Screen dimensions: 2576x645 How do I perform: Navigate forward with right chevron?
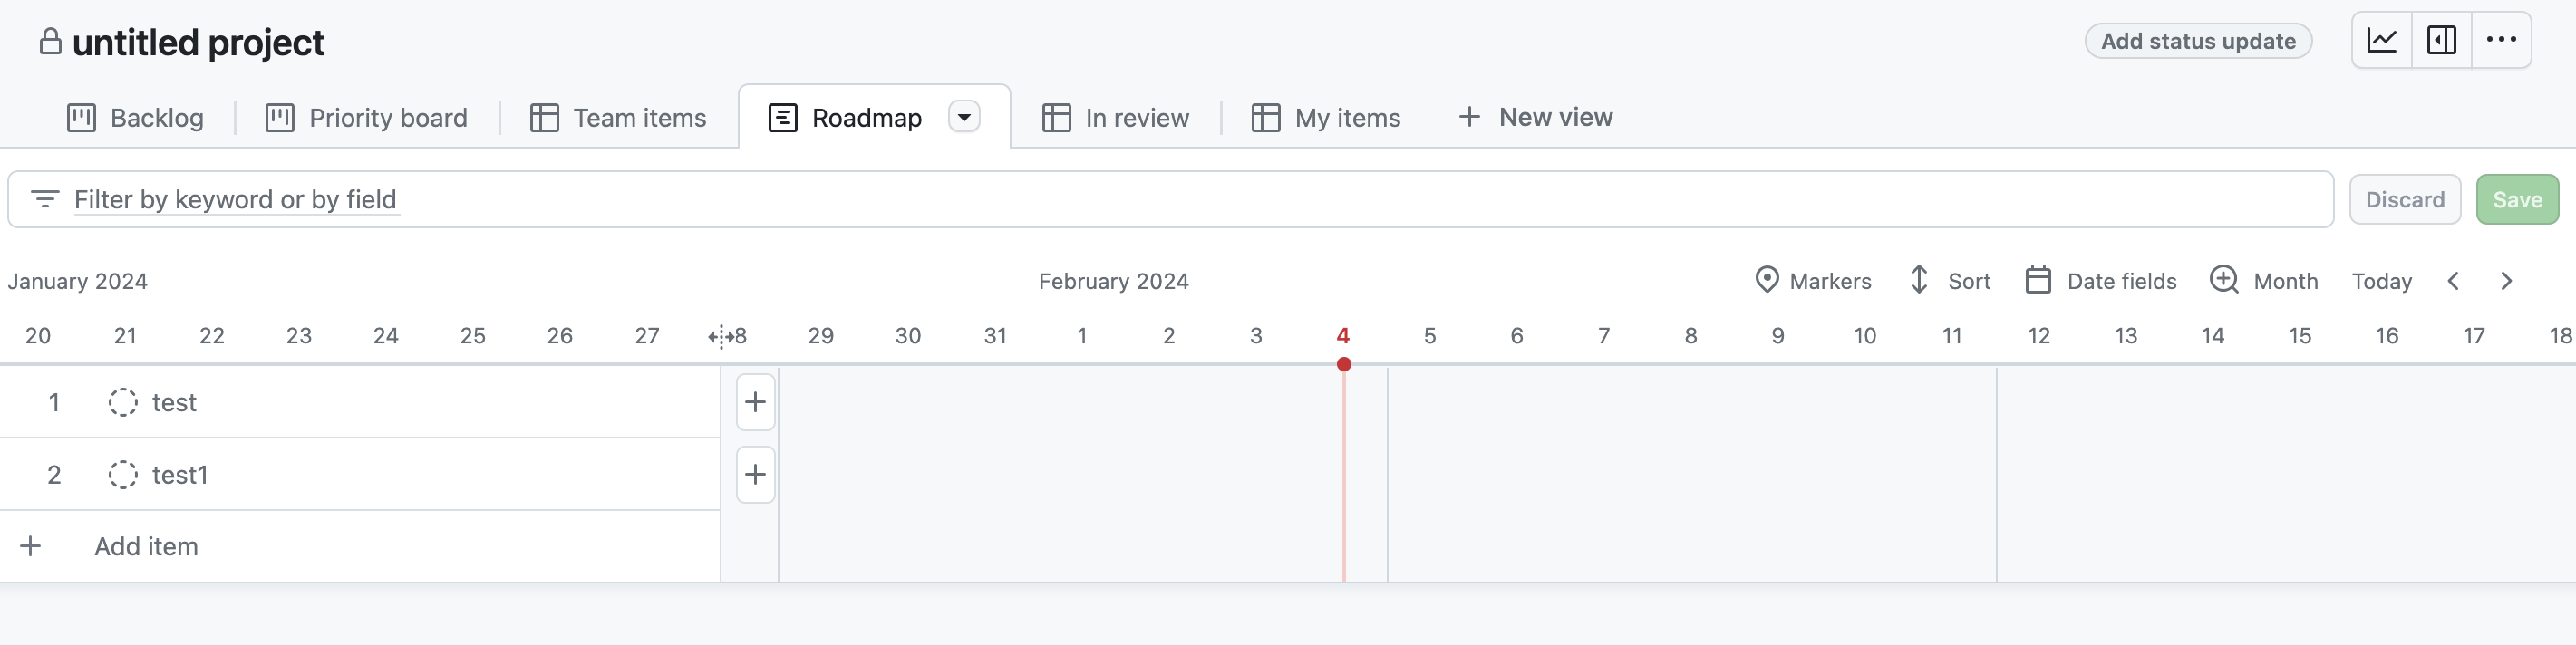[x=2507, y=281]
